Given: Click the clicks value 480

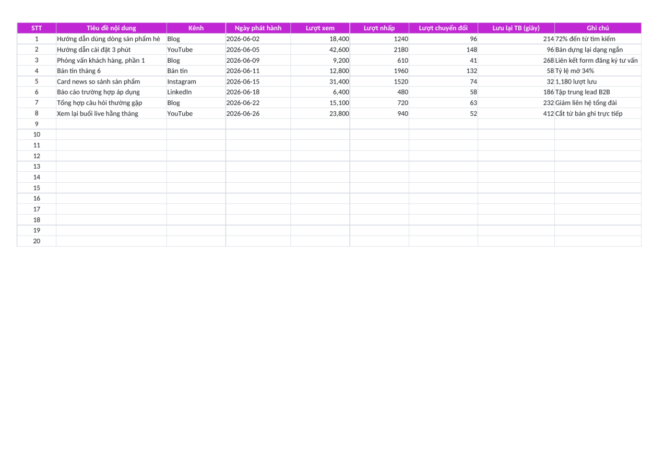Looking at the screenshot, I should 379,92.
